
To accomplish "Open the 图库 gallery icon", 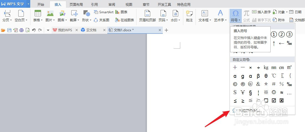I will pos(62,13).
